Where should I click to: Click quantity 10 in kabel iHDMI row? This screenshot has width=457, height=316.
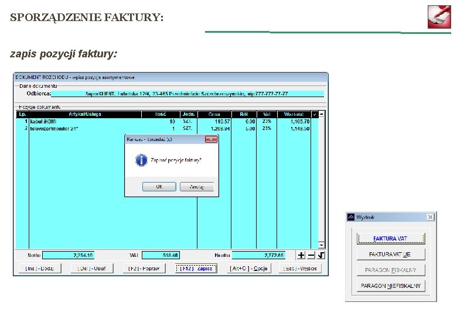(x=172, y=122)
